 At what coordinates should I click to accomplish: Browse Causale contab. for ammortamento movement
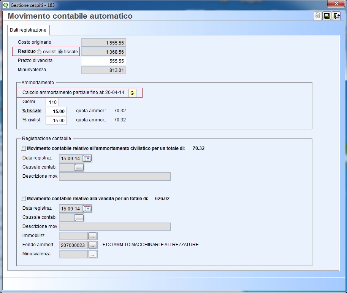click(x=79, y=167)
